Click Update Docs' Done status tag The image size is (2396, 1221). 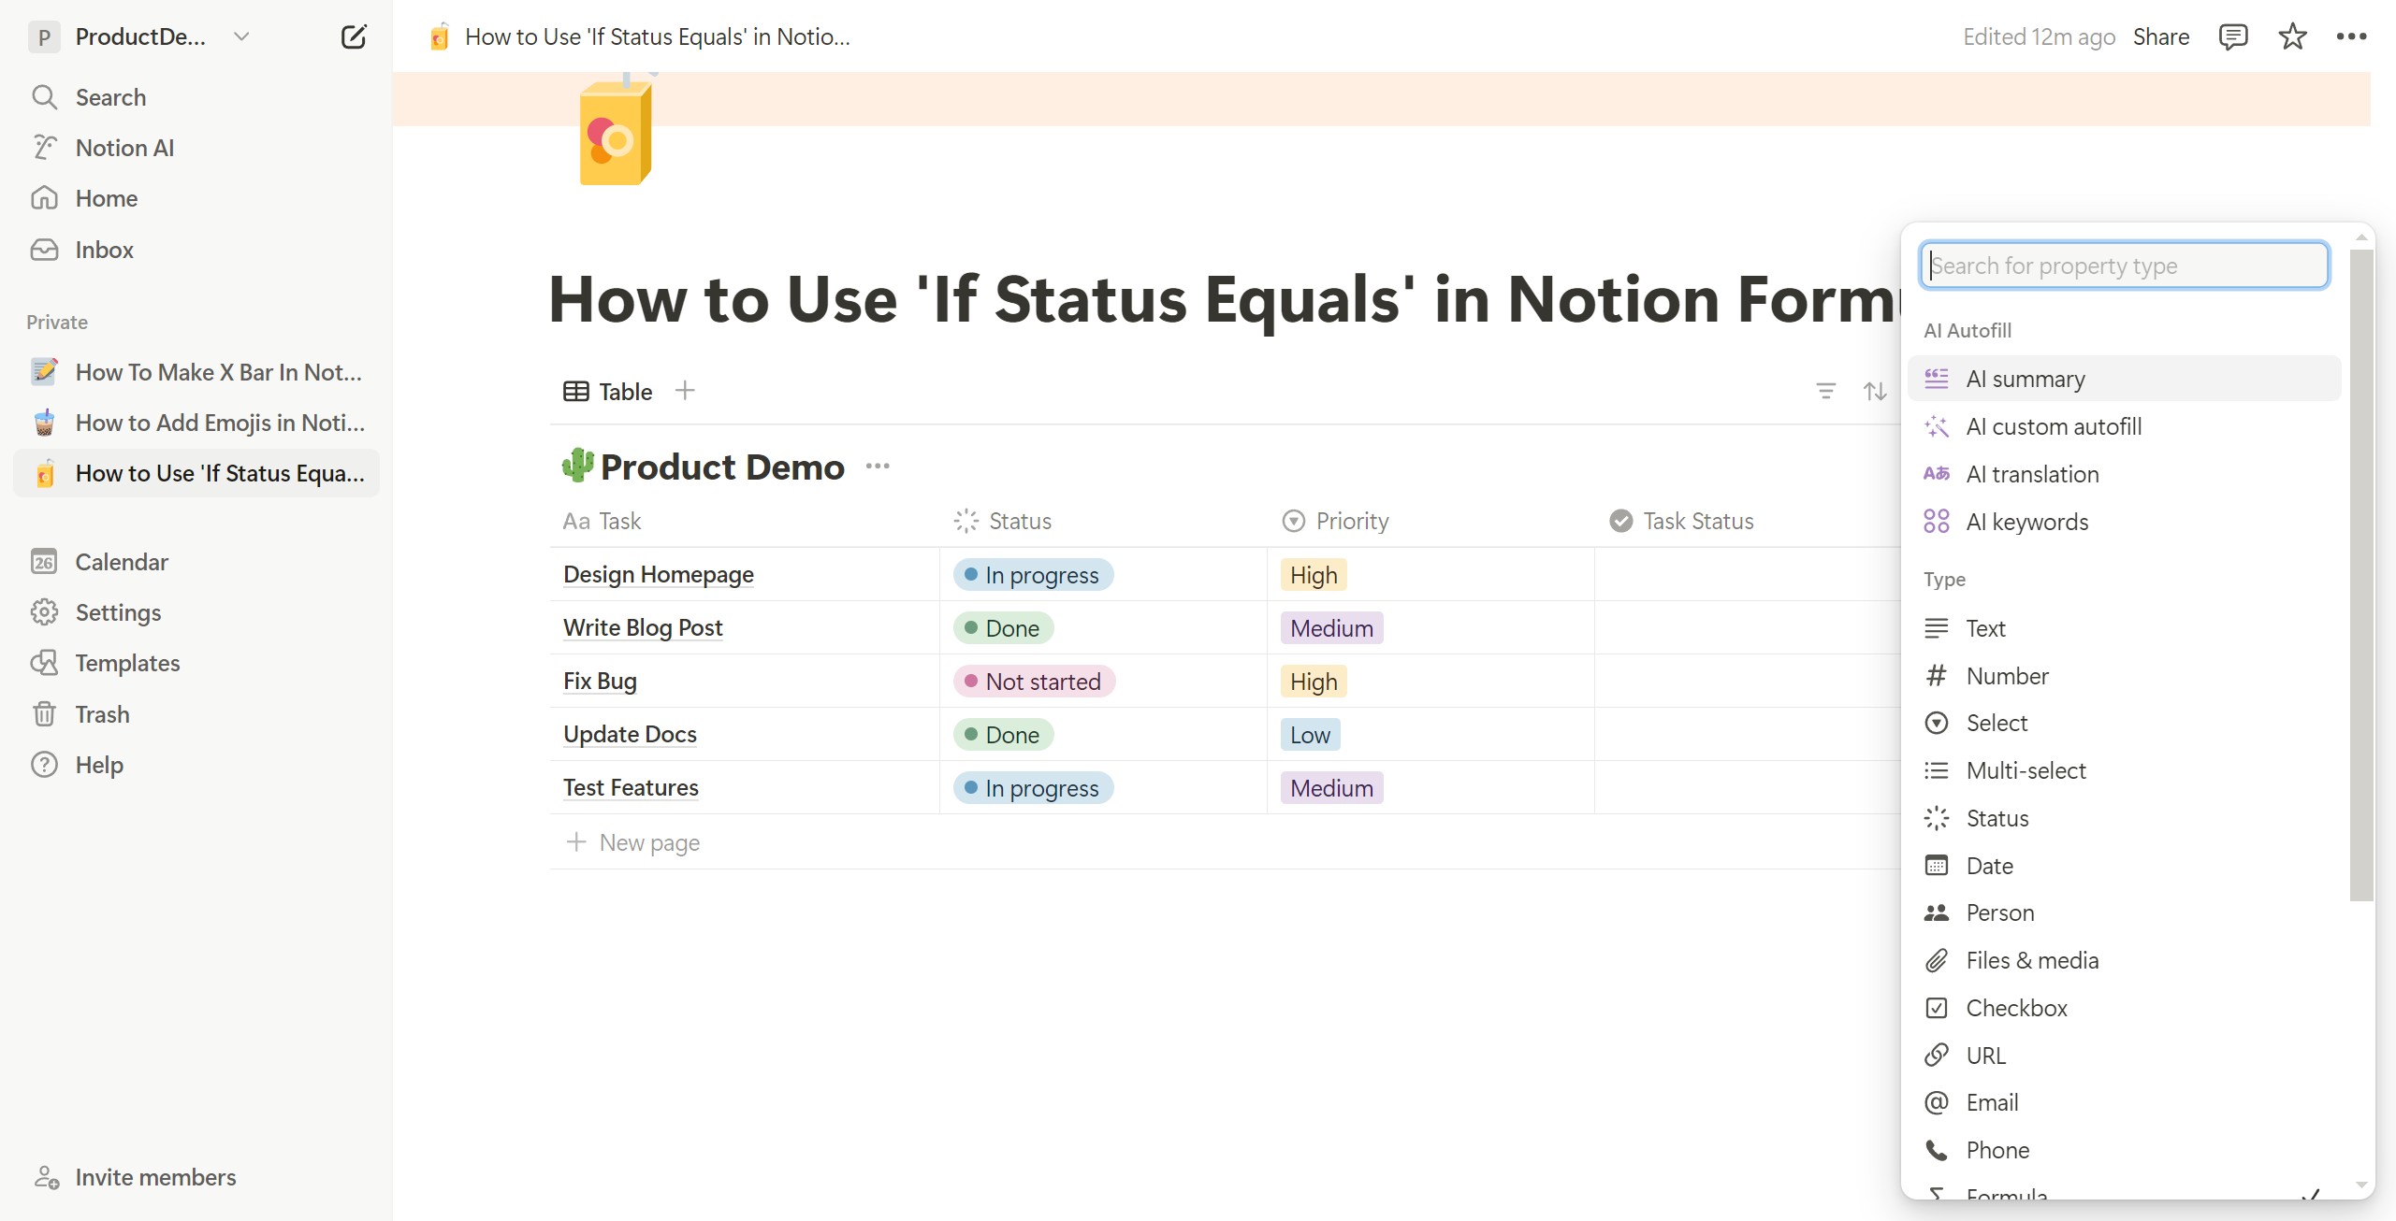click(x=1004, y=735)
